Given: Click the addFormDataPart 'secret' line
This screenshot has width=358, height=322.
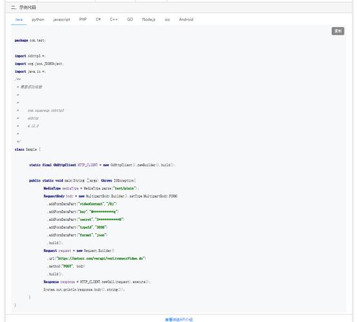Looking at the screenshot, I should [x=86, y=219].
